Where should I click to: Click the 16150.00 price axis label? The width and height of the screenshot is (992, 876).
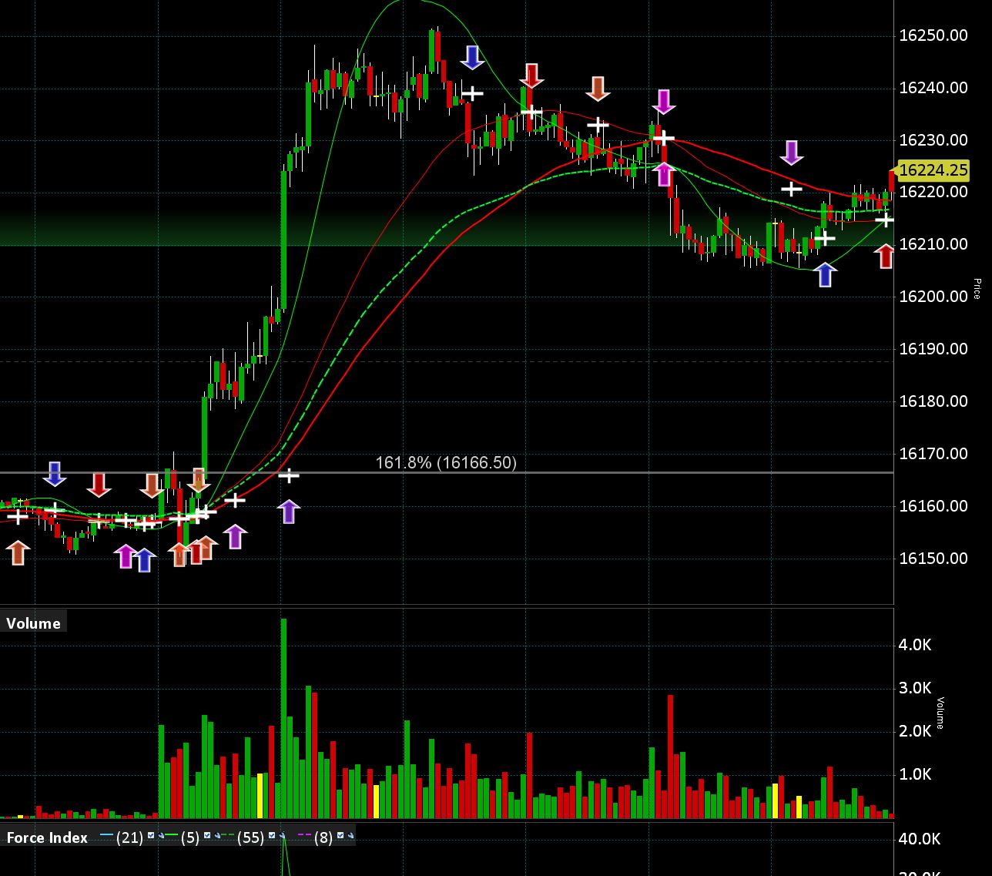click(933, 559)
